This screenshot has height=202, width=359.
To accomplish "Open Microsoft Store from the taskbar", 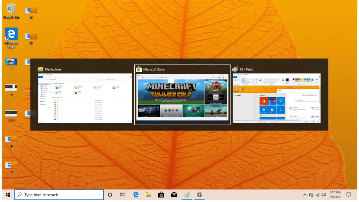I will click(x=161, y=195).
